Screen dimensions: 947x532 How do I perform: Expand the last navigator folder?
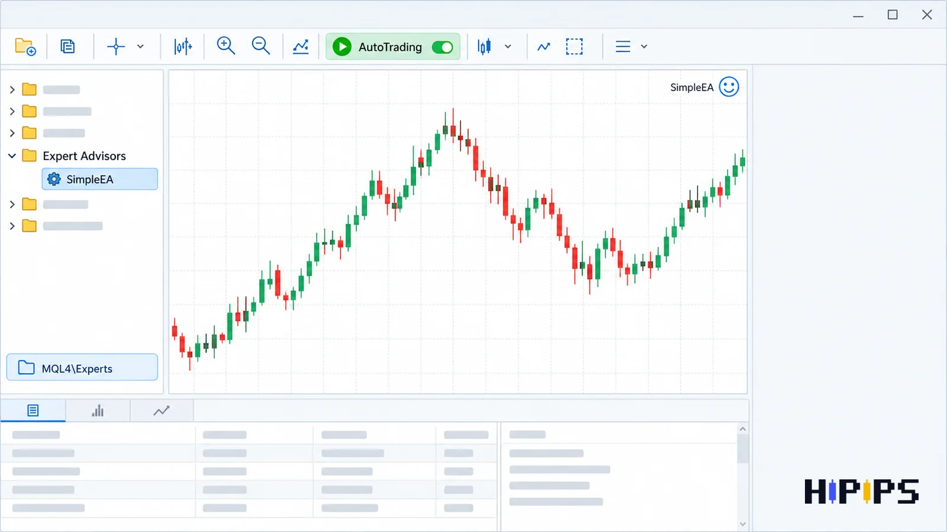click(x=12, y=226)
